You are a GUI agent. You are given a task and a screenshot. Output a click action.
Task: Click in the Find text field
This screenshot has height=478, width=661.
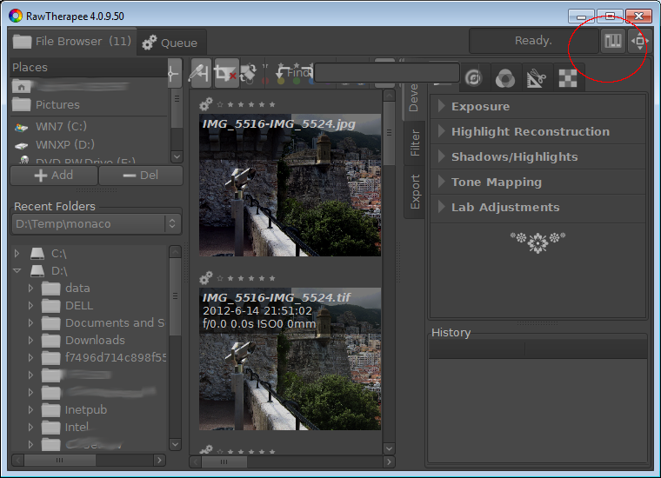(x=386, y=73)
